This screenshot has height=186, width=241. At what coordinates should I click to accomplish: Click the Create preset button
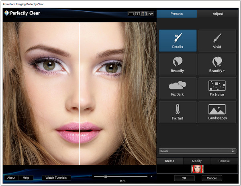(x=170, y=161)
